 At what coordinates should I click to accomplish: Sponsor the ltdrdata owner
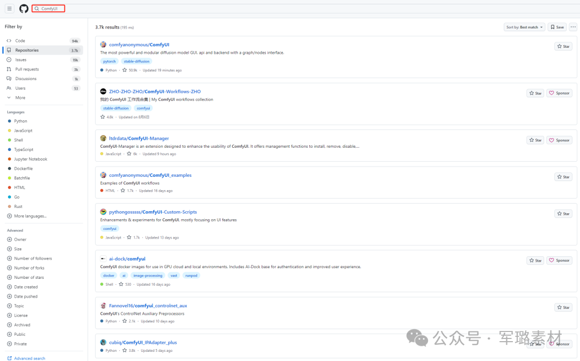(x=559, y=140)
